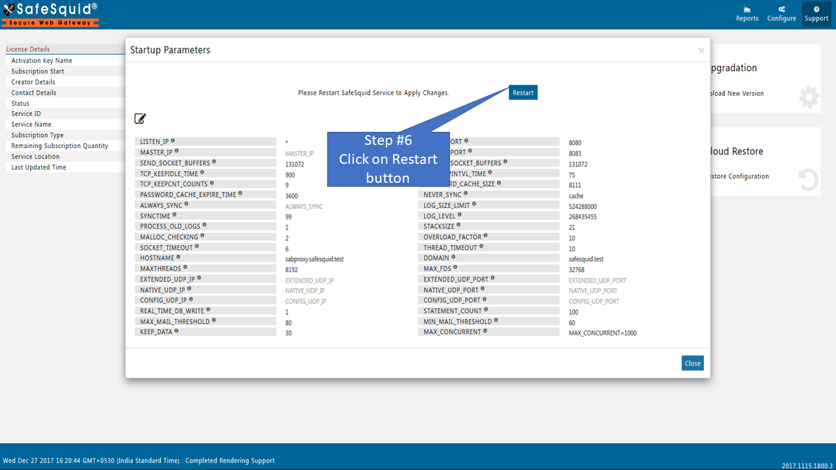Select Service Location in sidebar
This screenshot has height=470, width=836.
[35, 157]
